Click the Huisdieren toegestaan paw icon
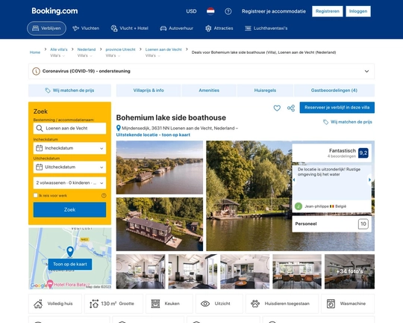 pos(255,304)
